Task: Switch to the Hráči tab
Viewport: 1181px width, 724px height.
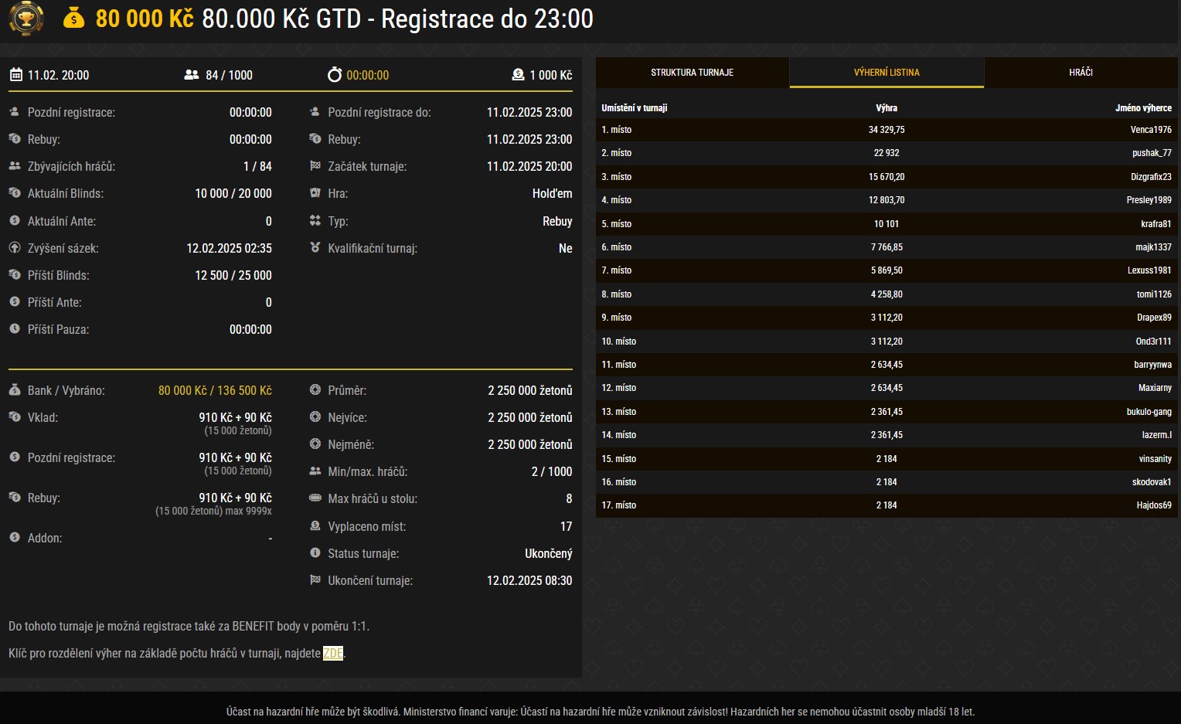Action: [x=1081, y=72]
